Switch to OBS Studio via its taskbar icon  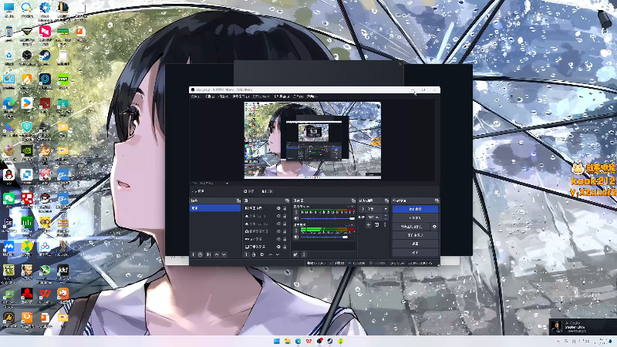320,341
